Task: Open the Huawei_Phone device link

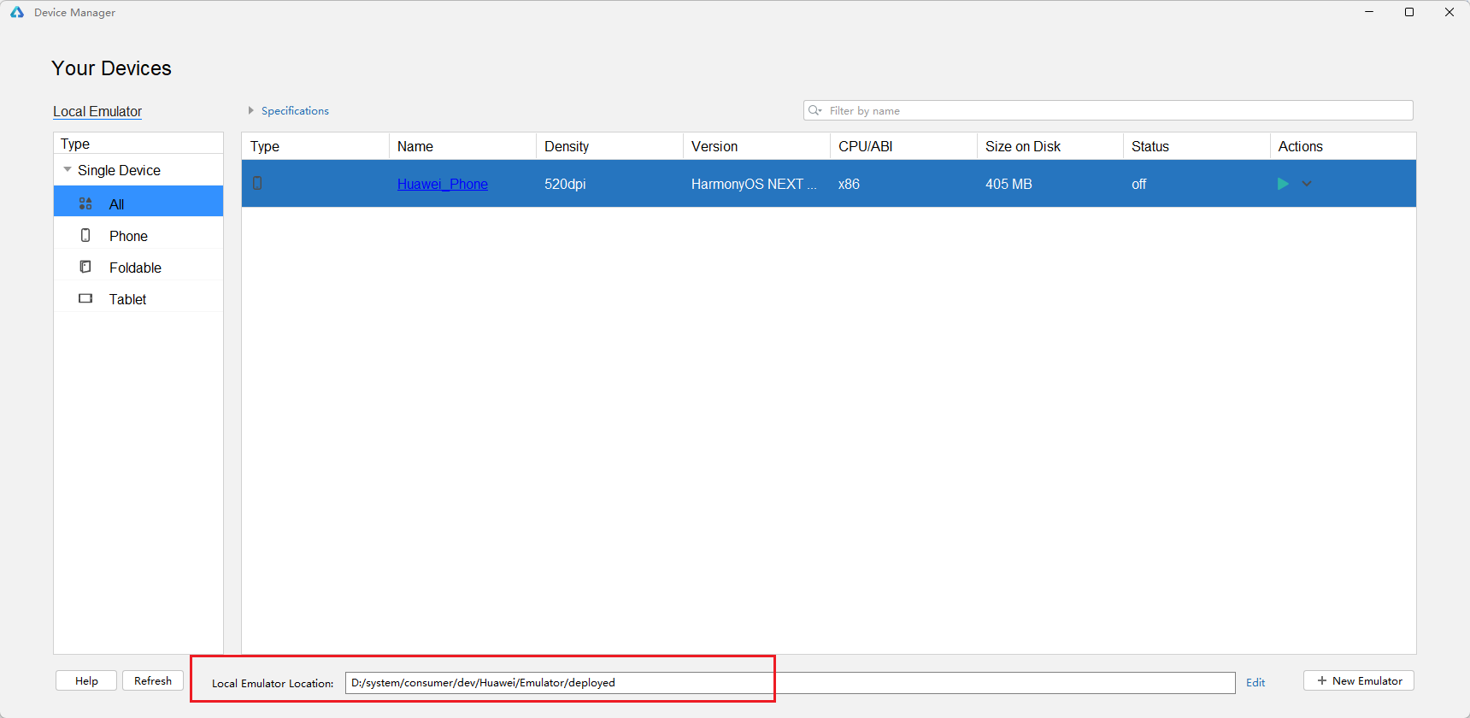Action: point(443,184)
